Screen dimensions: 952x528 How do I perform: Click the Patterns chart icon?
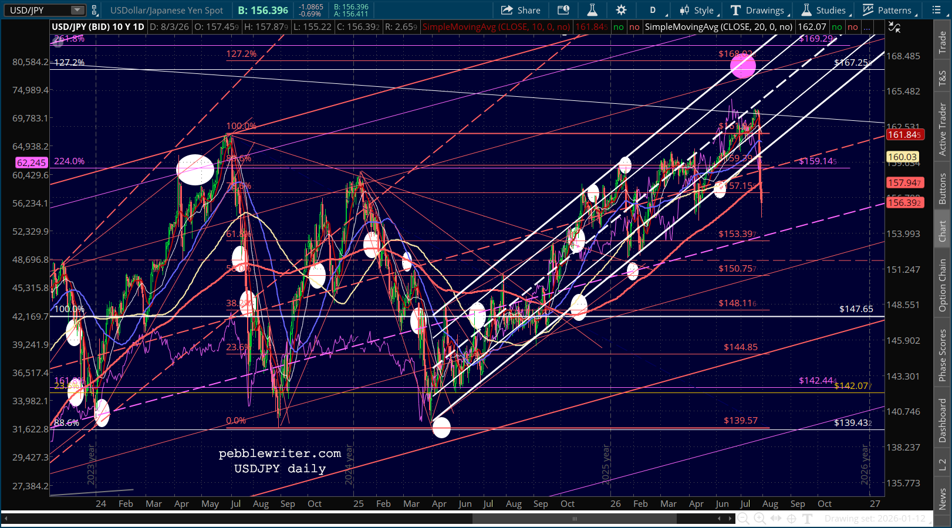[868, 10]
